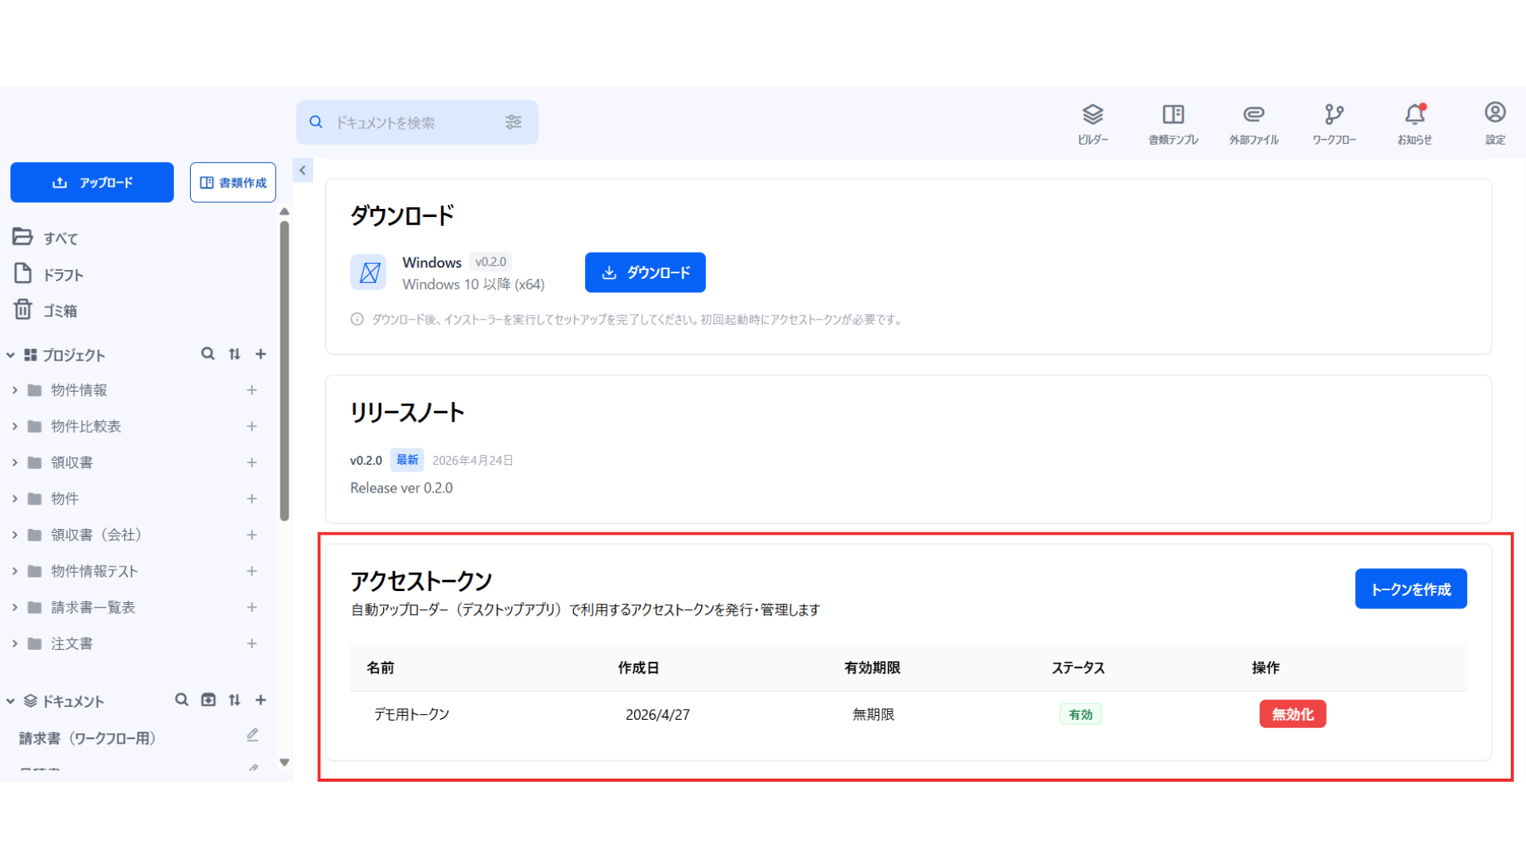The image size is (1526, 858).
Task: Expand the 物件比較表 folder
Action: click(x=14, y=427)
